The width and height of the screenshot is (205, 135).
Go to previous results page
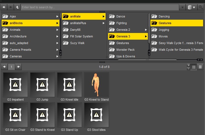(4, 67)
